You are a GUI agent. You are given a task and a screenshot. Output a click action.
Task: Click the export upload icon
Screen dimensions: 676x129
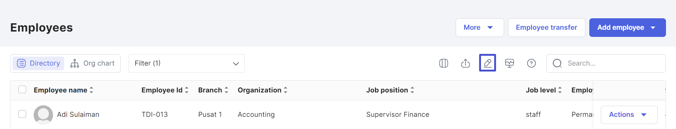tap(465, 63)
